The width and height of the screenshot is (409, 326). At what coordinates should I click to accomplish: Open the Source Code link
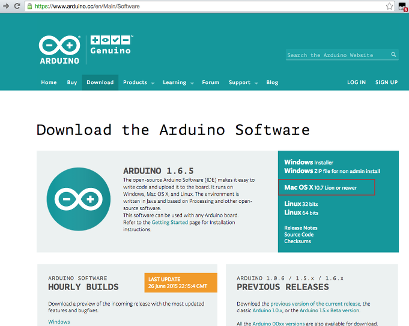click(299, 235)
